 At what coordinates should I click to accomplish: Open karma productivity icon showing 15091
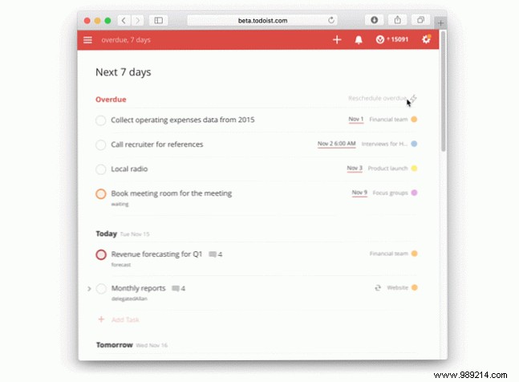tap(392, 39)
